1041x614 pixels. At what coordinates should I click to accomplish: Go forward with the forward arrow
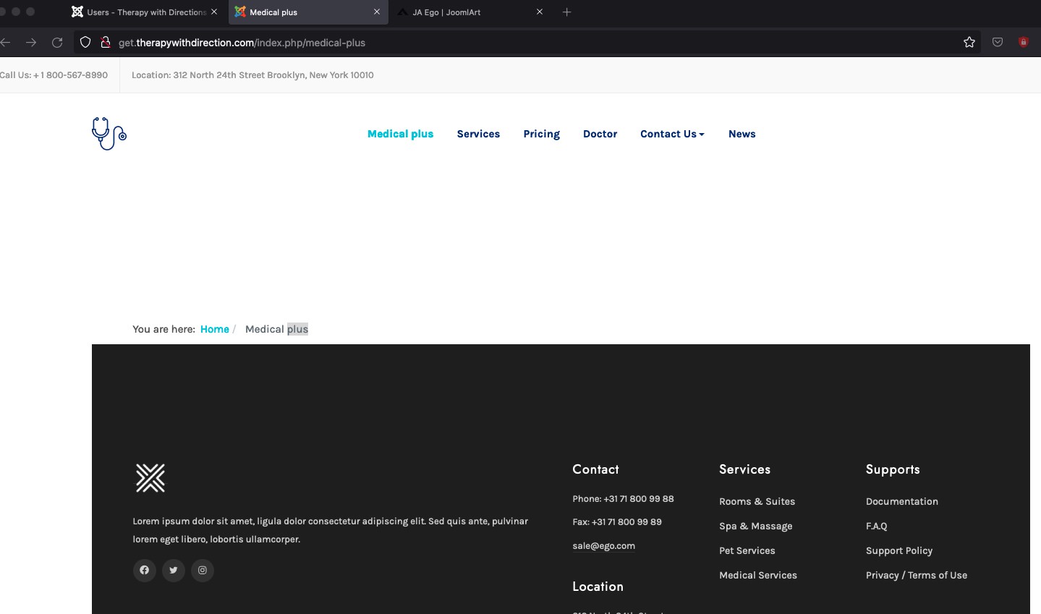point(31,43)
